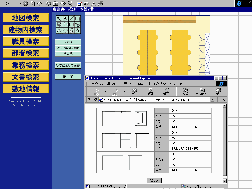The image size is (252, 189).
Task: Select the text tool marked A
Action: point(77,31)
